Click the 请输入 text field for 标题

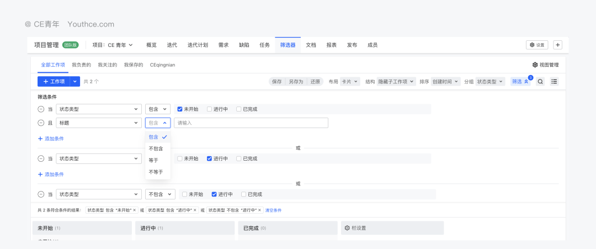[251, 123]
